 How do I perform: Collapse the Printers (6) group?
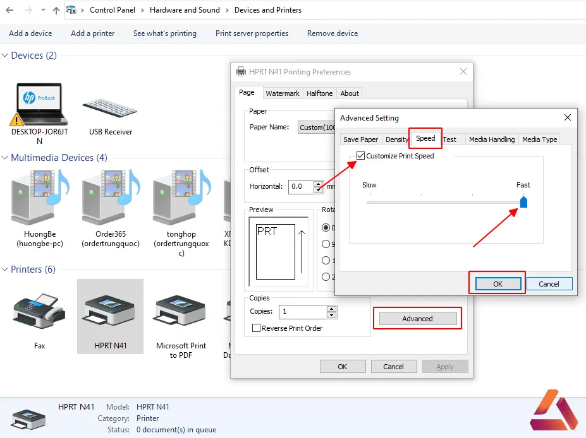[5, 269]
